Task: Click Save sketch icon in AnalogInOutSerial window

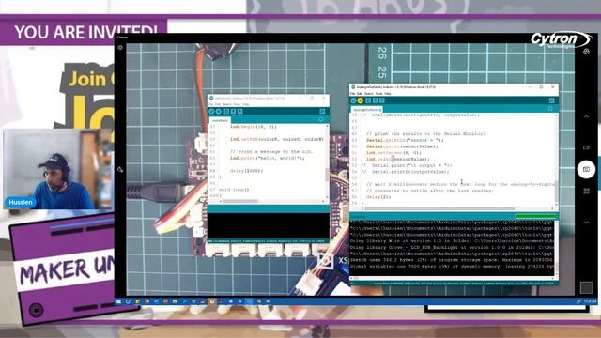Action: click(x=382, y=100)
